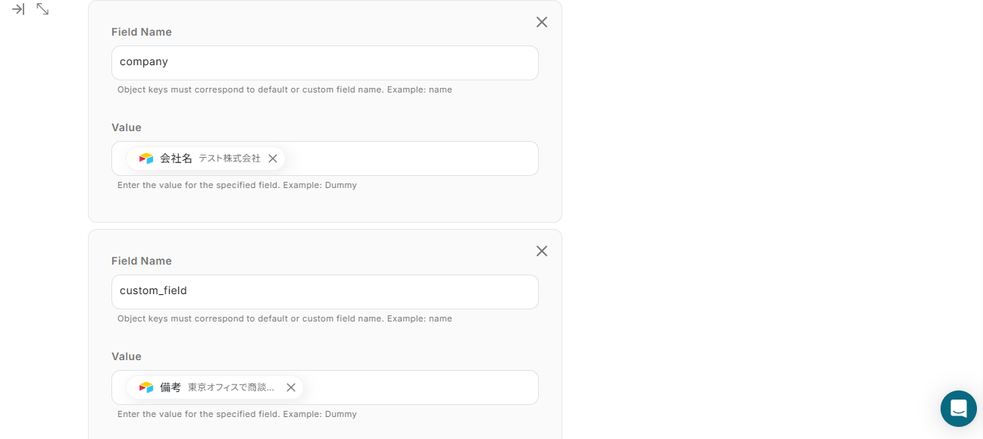Select the 会社名 chip label
The image size is (983, 439).
point(176,158)
